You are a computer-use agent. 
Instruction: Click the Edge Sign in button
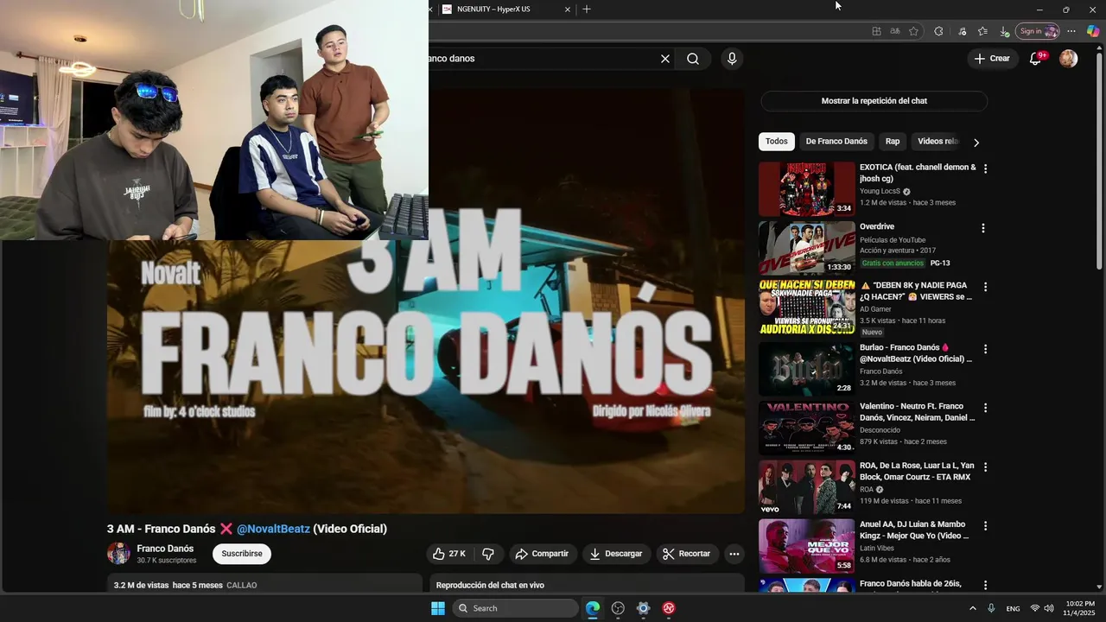coord(1038,31)
